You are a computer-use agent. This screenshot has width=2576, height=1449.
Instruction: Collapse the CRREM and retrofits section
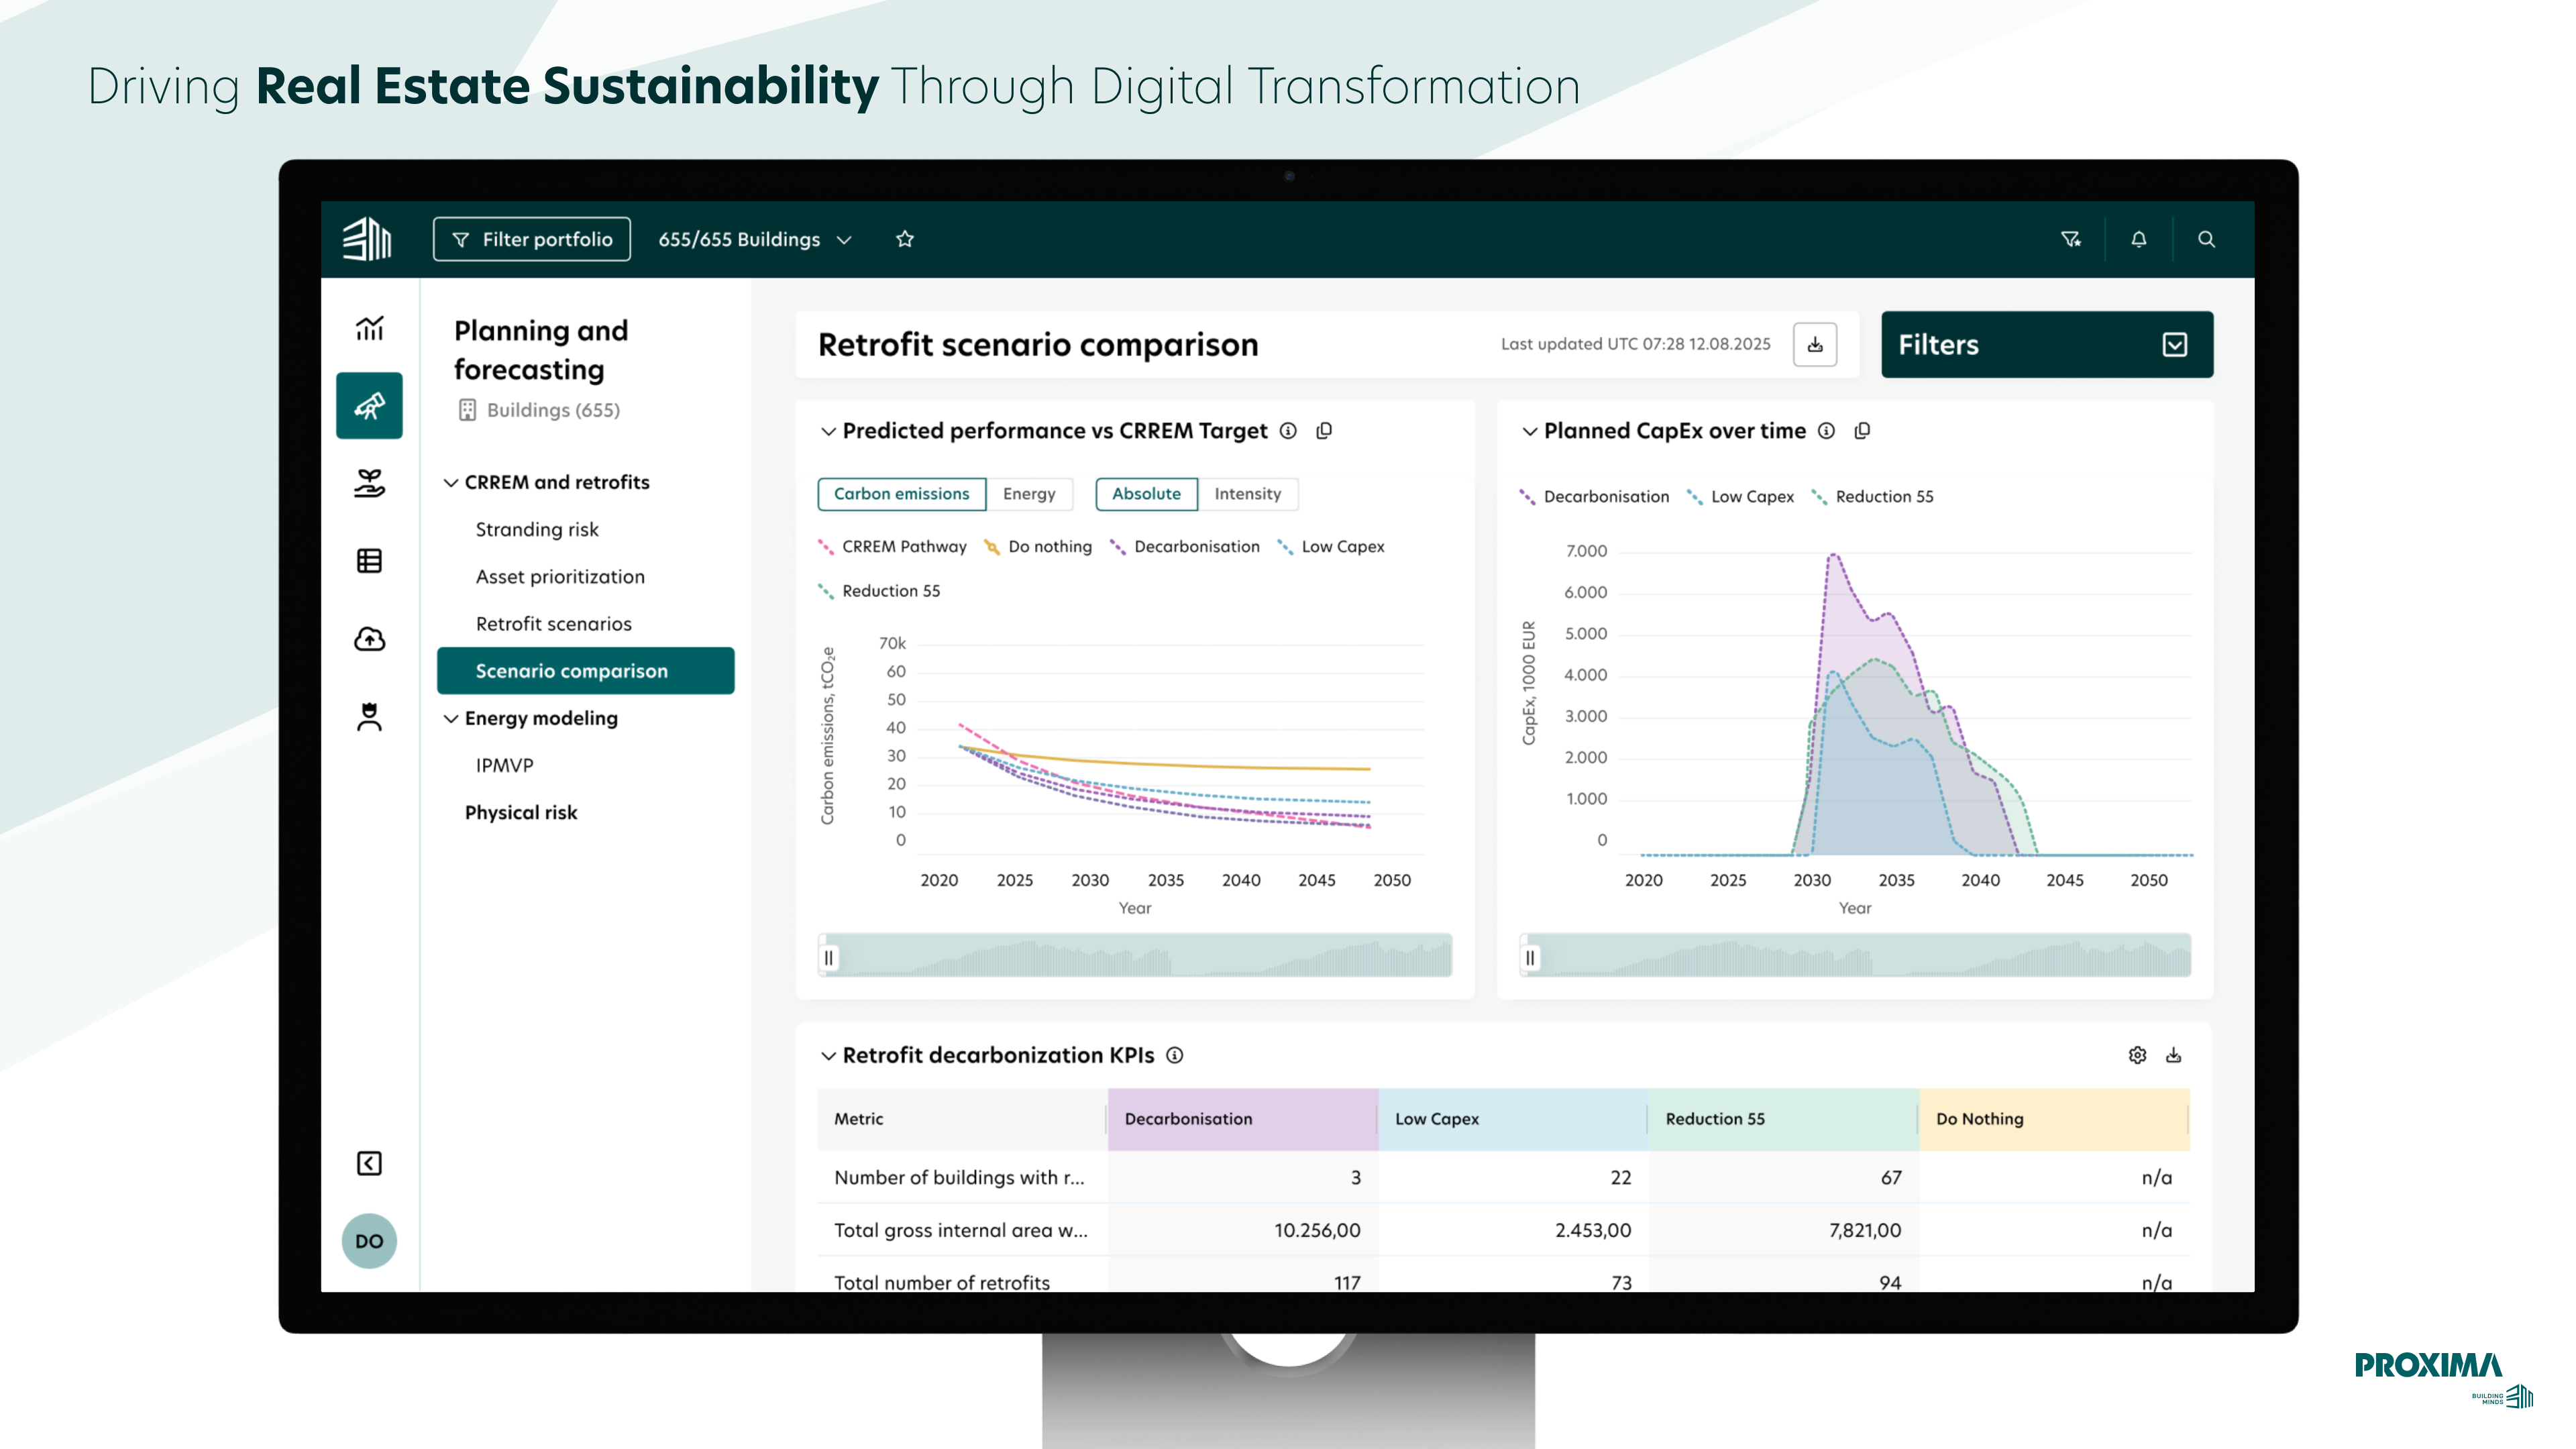pyautogui.click(x=451, y=483)
